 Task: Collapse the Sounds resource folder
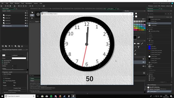point(148,29)
